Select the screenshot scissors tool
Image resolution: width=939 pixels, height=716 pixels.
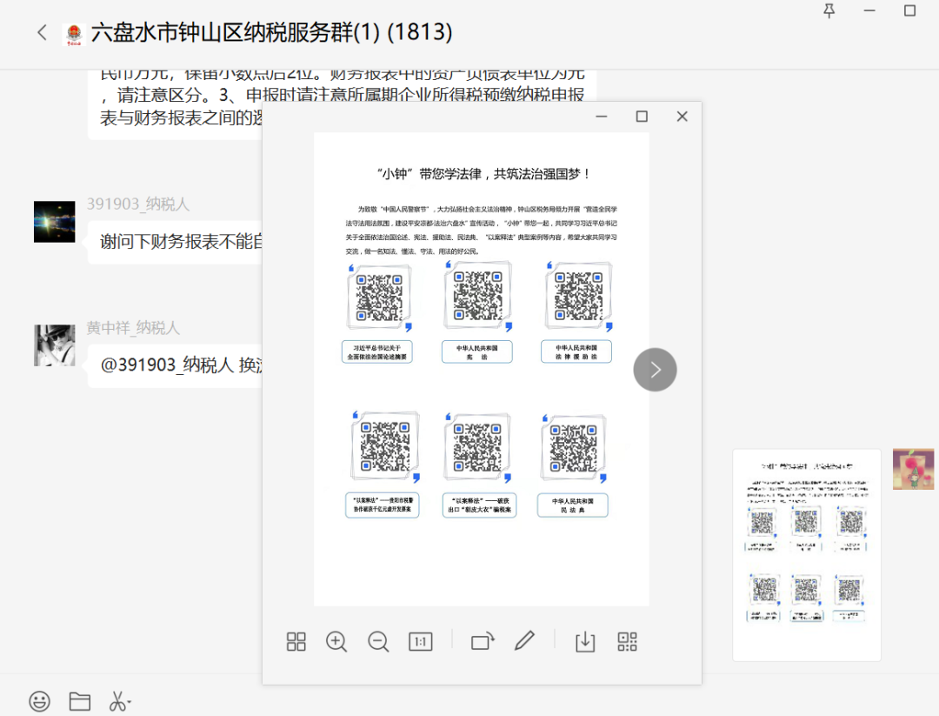click(x=120, y=701)
